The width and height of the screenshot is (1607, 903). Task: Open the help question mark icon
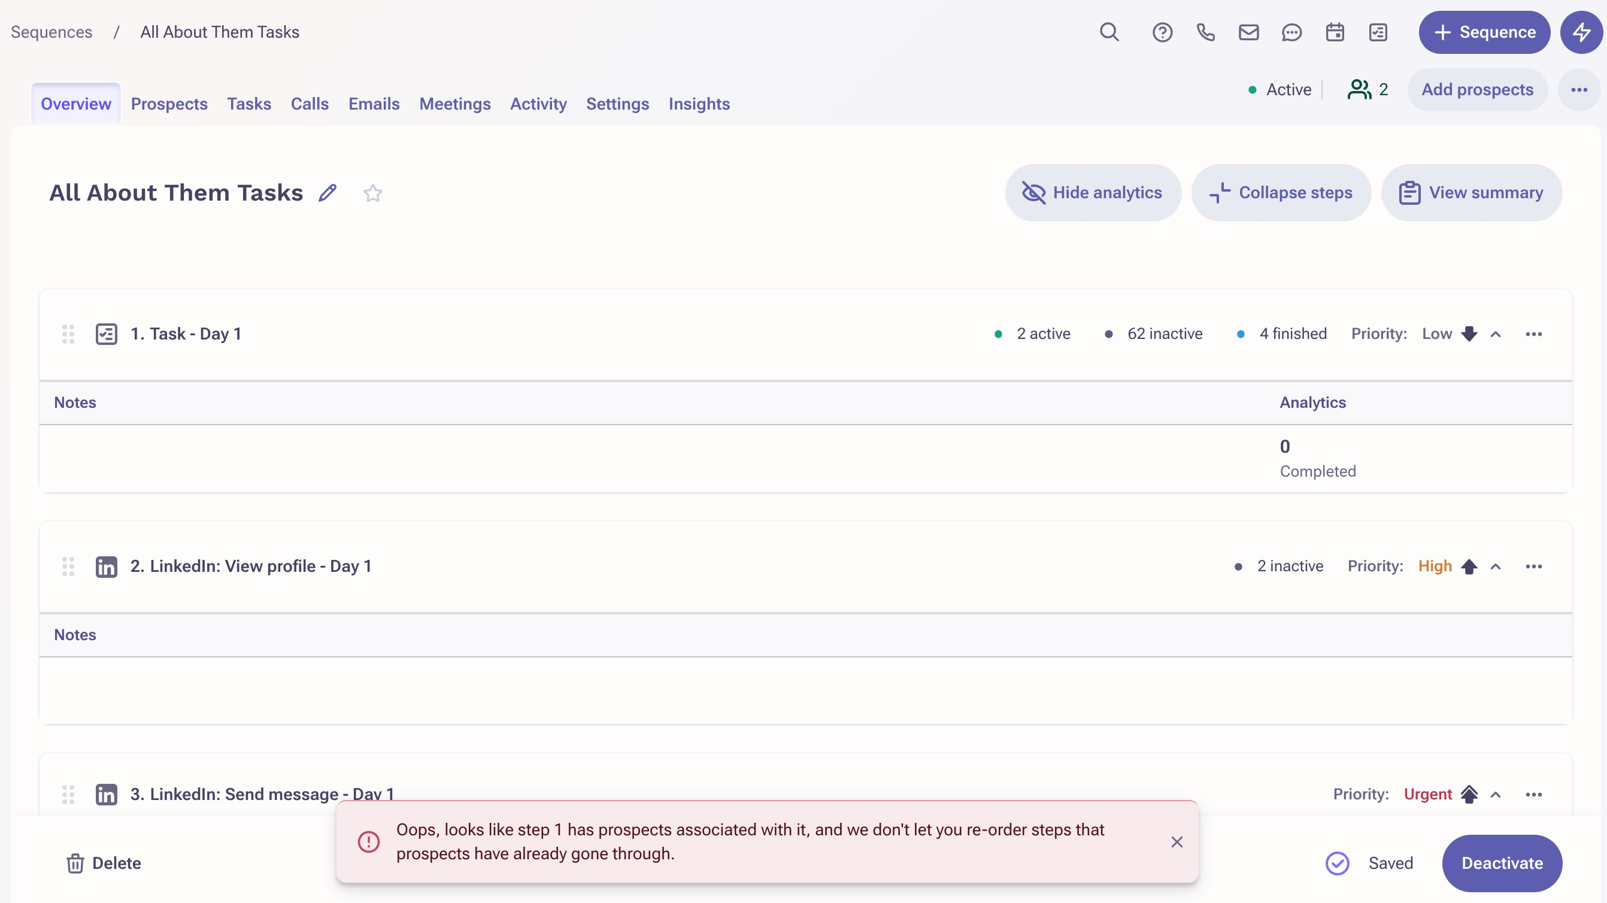point(1162,32)
